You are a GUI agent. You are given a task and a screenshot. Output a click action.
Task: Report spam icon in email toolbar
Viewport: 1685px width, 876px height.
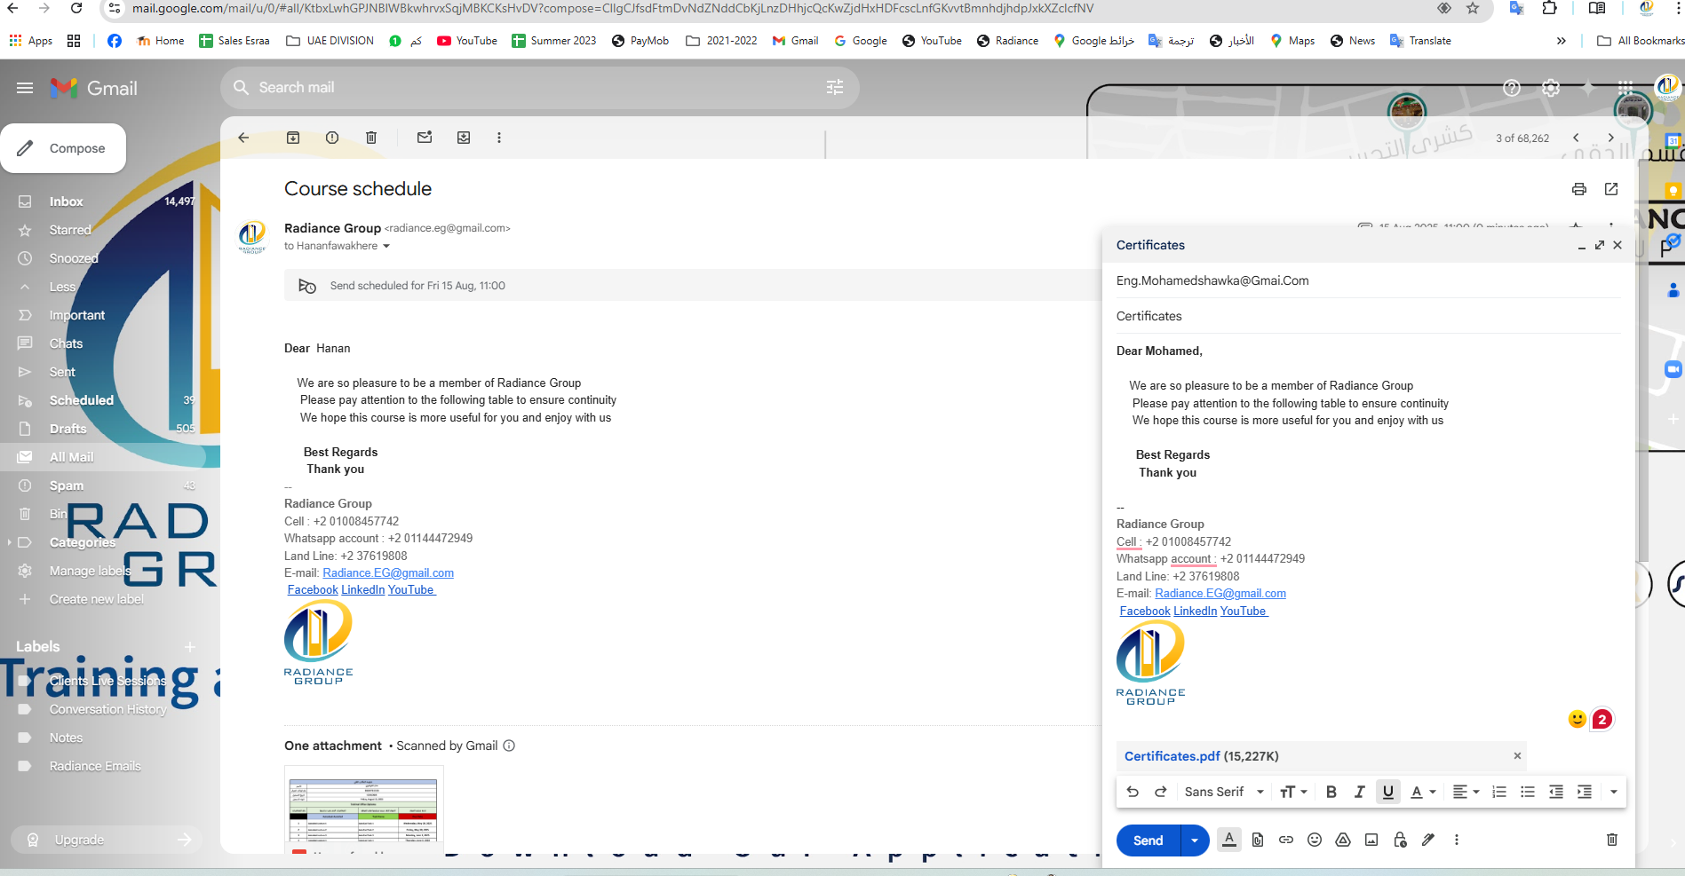coord(332,138)
